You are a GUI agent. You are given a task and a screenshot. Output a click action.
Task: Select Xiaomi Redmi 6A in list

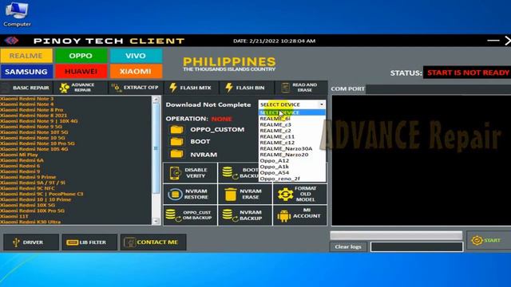[x=22, y=160]
